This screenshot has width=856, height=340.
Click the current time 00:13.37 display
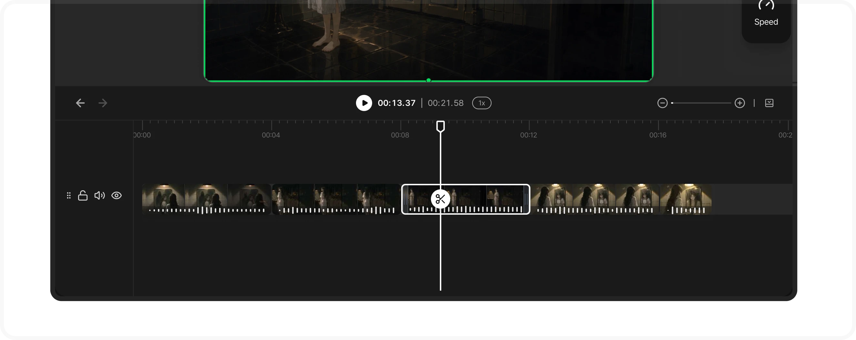(x=397, y=103)
